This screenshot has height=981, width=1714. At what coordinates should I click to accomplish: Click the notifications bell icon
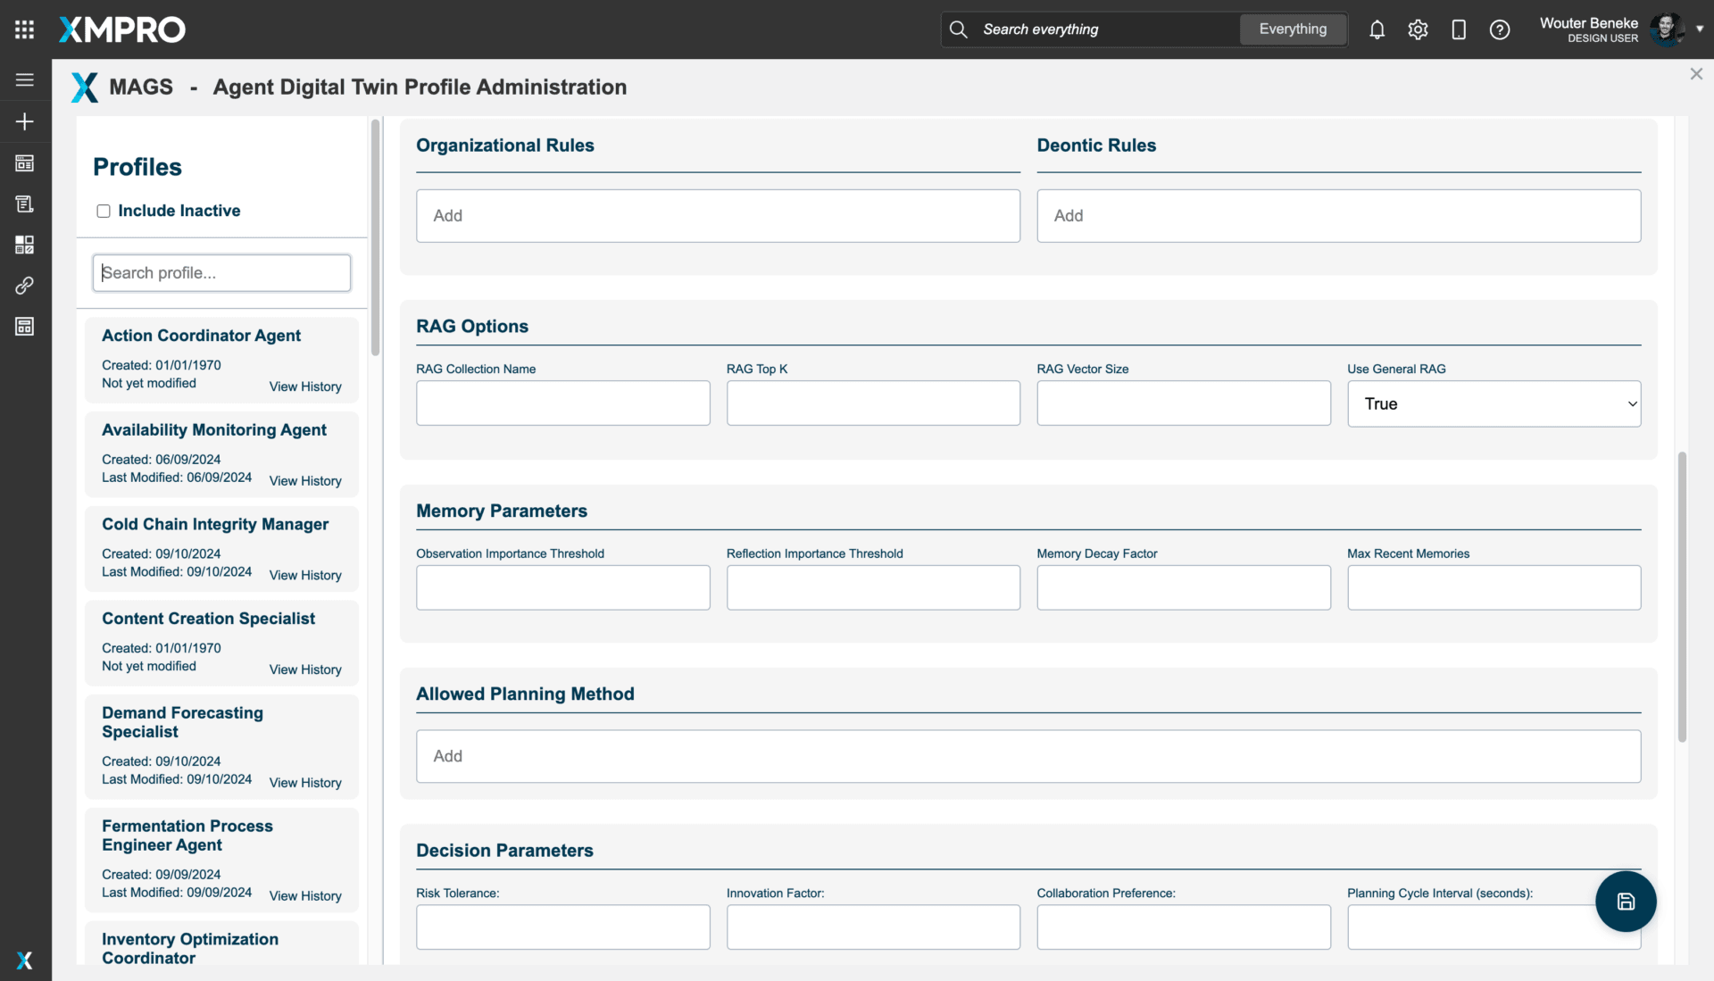1377,29
